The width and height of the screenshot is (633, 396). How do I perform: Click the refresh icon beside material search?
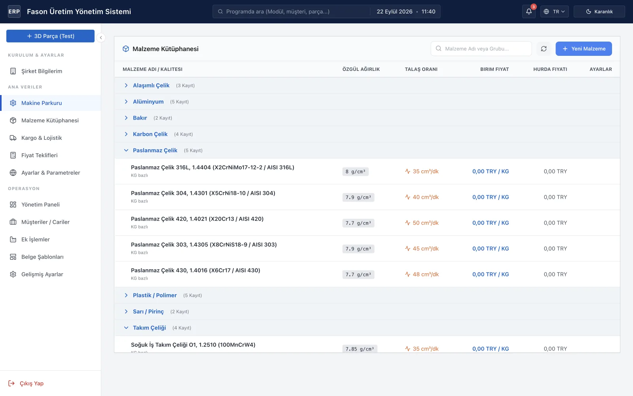[x=544, y=49]
